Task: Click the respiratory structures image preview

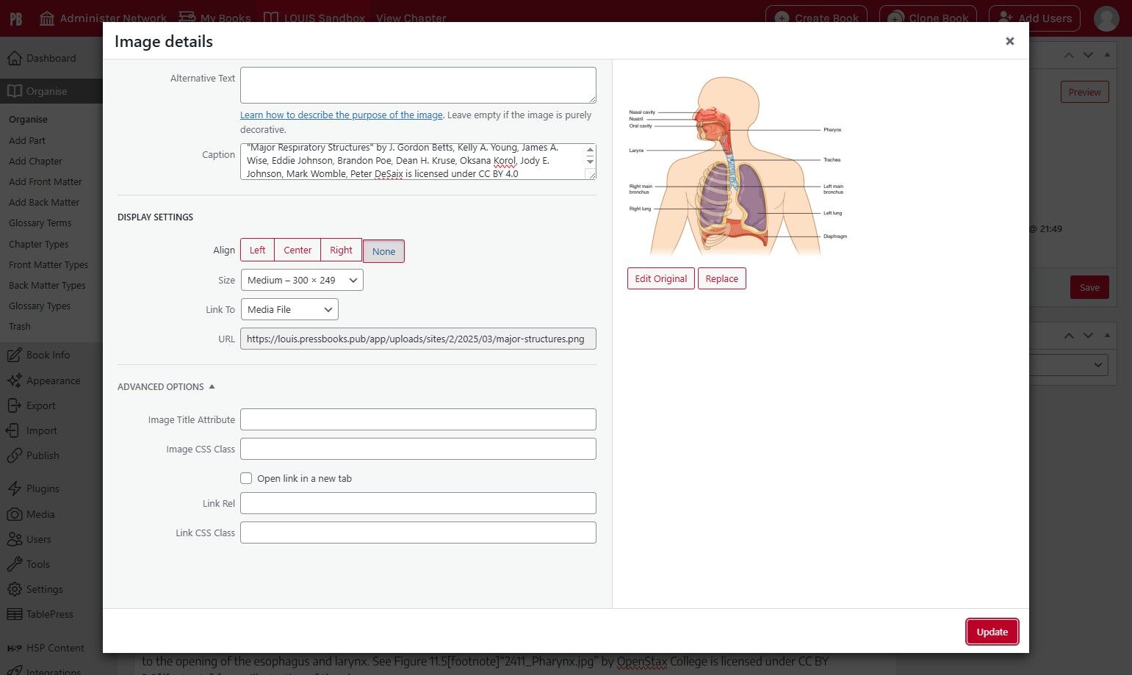Action: [x=738, y=166]
